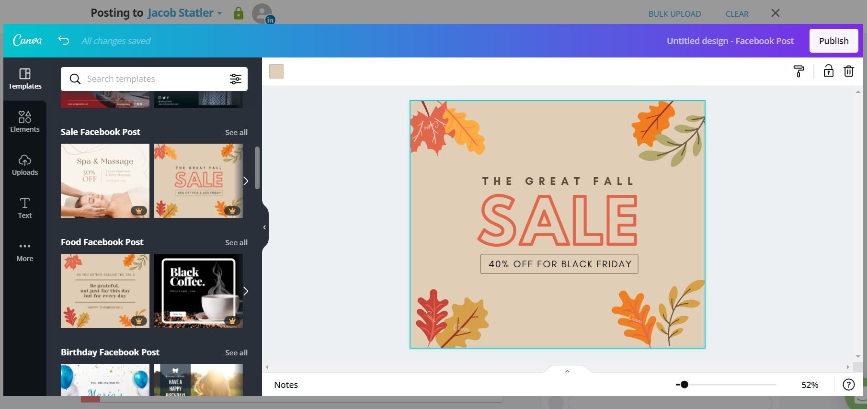Click the LinkedIn profile avatar
Screen dimensions: 867x409
click(x=262, y=13)
